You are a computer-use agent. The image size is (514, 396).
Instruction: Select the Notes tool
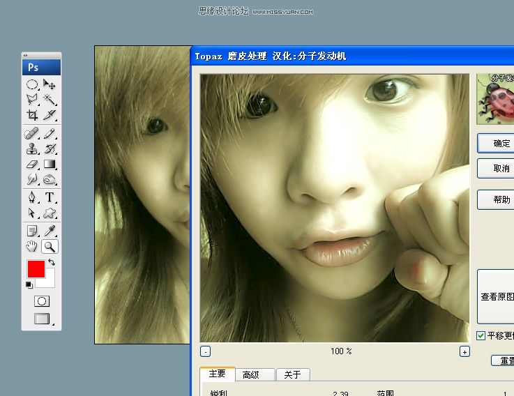point(32,231)
